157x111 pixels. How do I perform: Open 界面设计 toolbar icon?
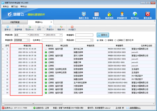(x=50, y=27)
